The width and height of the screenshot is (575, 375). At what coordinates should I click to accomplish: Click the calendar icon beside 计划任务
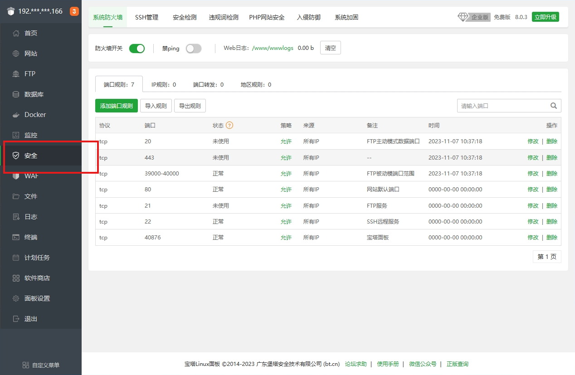[x=16, y=258]
